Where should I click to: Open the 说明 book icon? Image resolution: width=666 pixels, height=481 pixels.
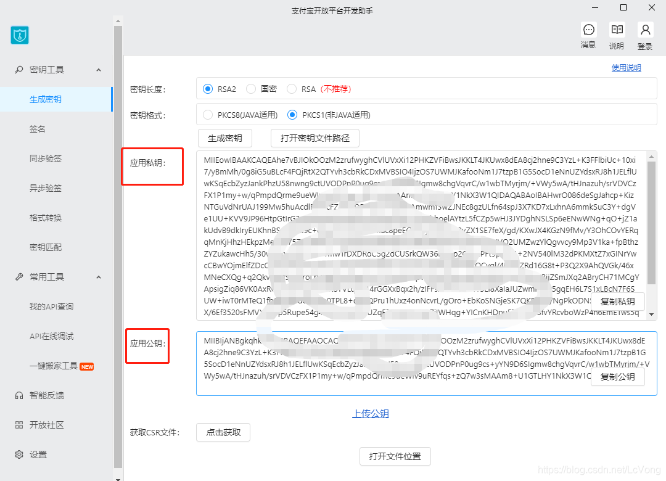(x=617, y=30)
